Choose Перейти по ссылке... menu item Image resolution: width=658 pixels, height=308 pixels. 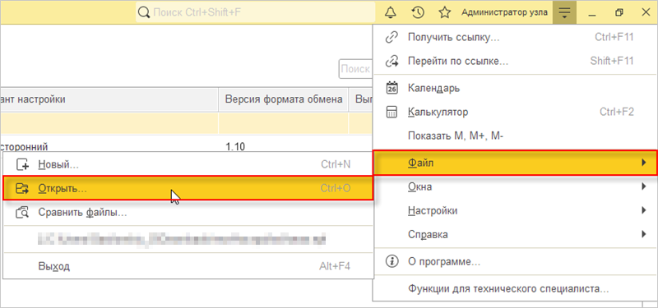458,61
